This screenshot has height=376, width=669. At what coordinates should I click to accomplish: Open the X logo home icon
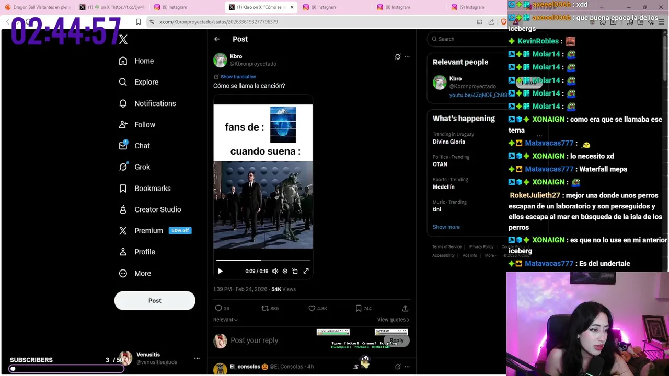pyautogui.click(x=123, y=39)
